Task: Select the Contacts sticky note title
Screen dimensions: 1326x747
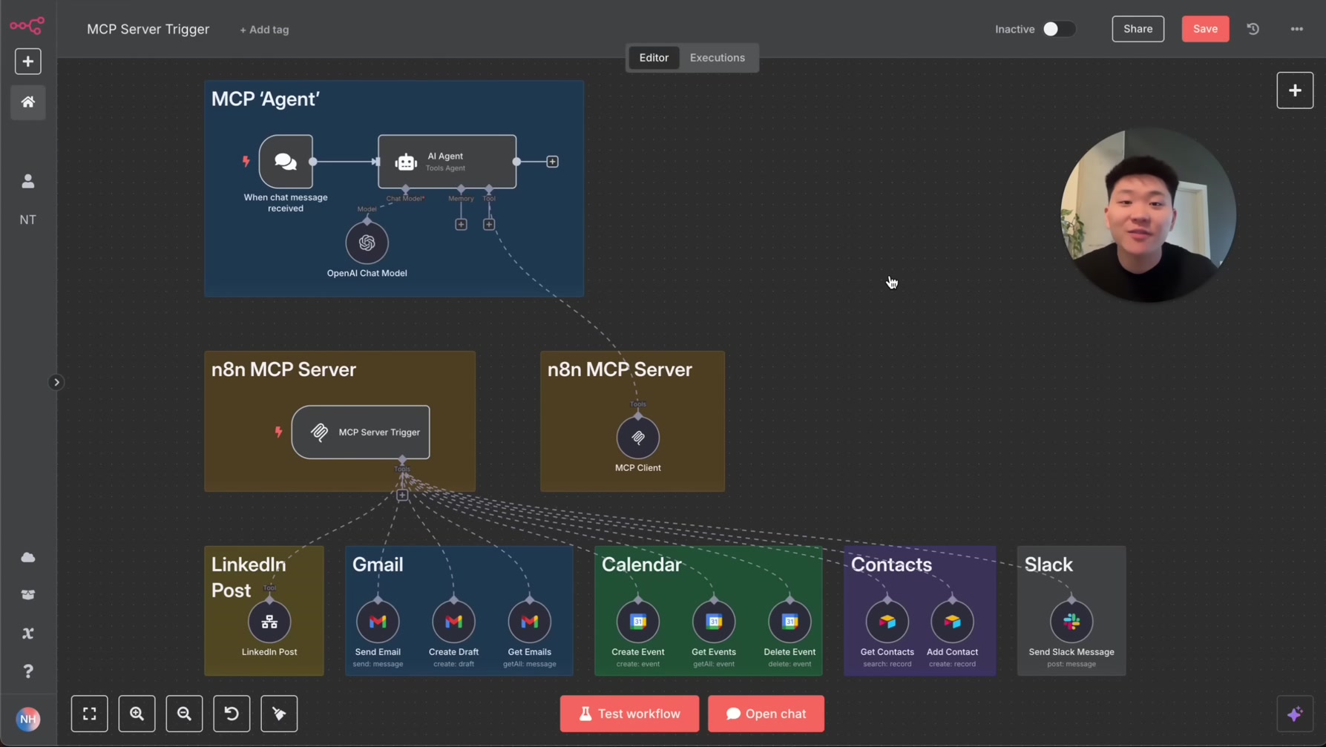Action: (x=891, y=565)
